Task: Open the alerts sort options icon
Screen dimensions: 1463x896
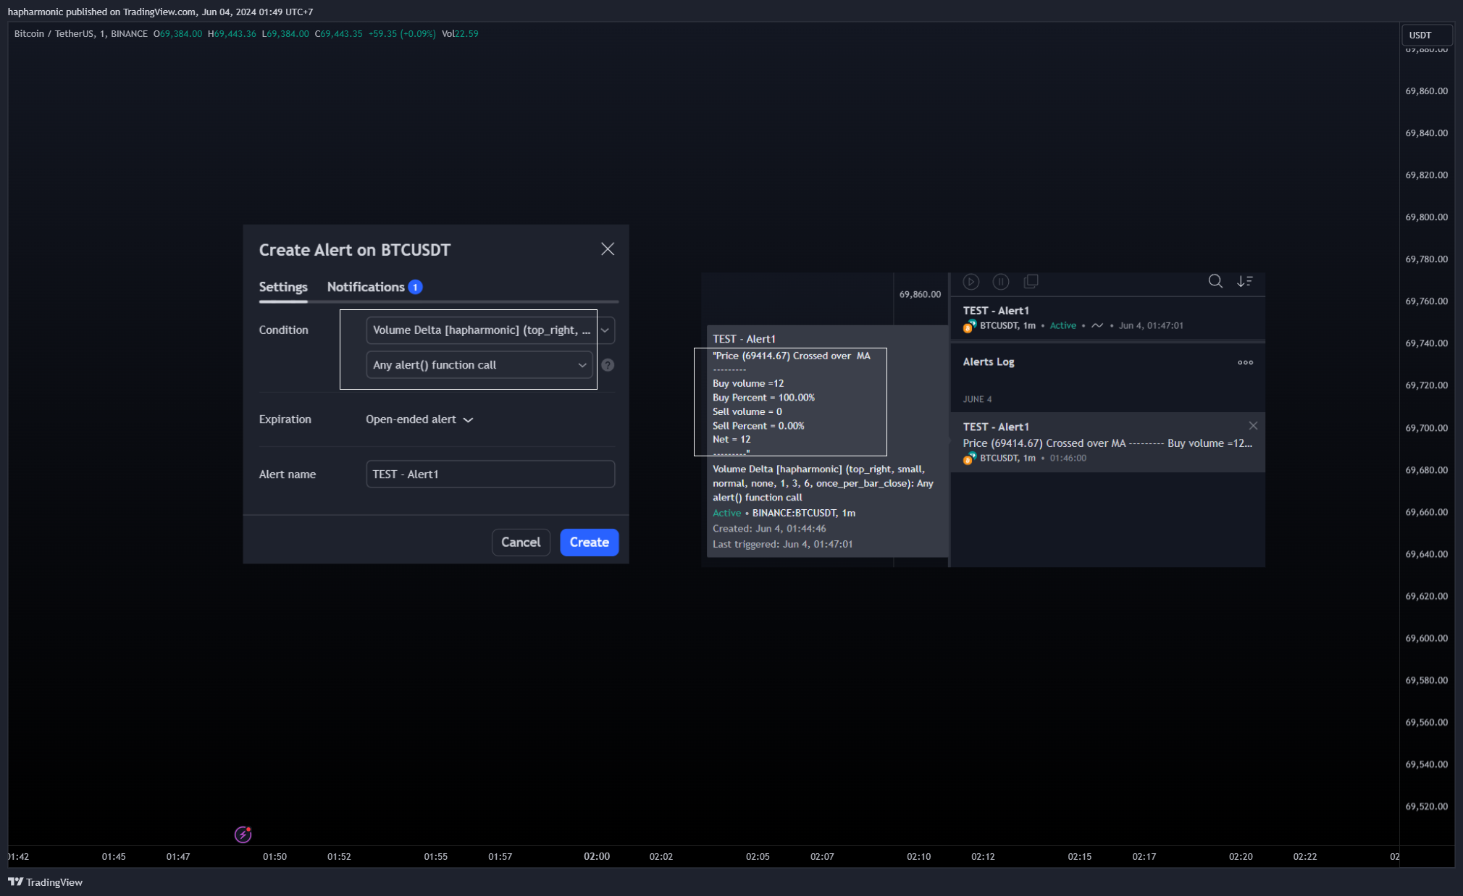Action: (1245, 281)
